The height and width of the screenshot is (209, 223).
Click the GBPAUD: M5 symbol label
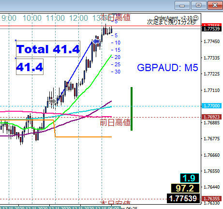[167, 67]
